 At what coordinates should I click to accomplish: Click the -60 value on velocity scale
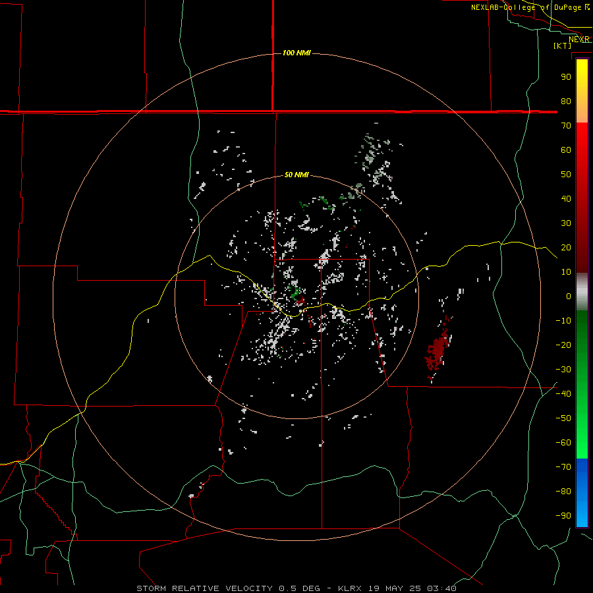coord(563,443)
